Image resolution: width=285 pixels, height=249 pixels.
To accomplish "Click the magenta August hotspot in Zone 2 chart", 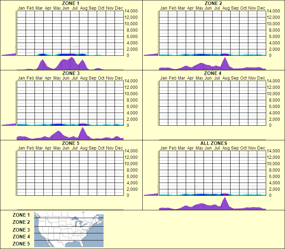I will (225, 55).
